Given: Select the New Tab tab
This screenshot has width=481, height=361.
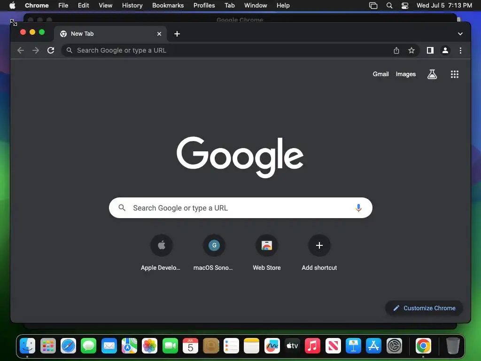Looking at the screenshot, I should [110, 34].
